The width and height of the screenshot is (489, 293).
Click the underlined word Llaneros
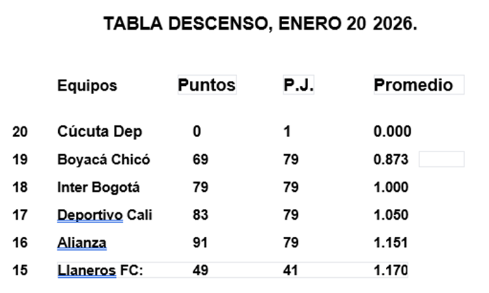(x=87, y=271)
